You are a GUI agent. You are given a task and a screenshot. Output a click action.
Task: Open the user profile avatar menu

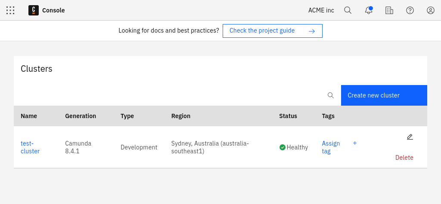tap(431, 10)
